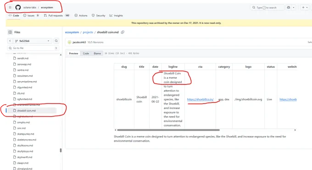Viewport: 312px width, 170px height.
Task: Click the ecosystem breadcrumb link
Action: click(x=72, y=32)
